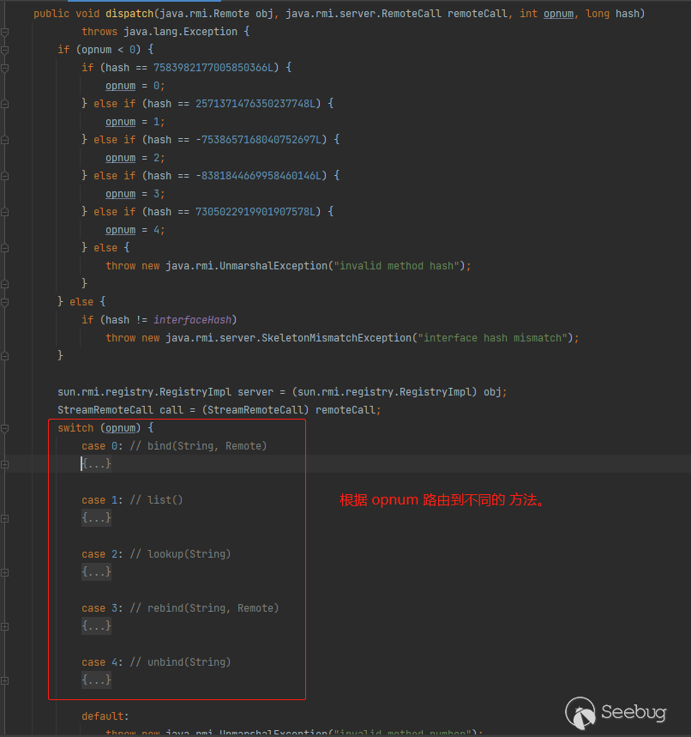Click the 'default:' label
Screen dimensions: 691x737
[x=105, y=716]
